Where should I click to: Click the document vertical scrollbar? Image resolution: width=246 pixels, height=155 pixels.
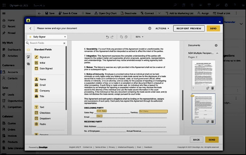pos(183,105)
